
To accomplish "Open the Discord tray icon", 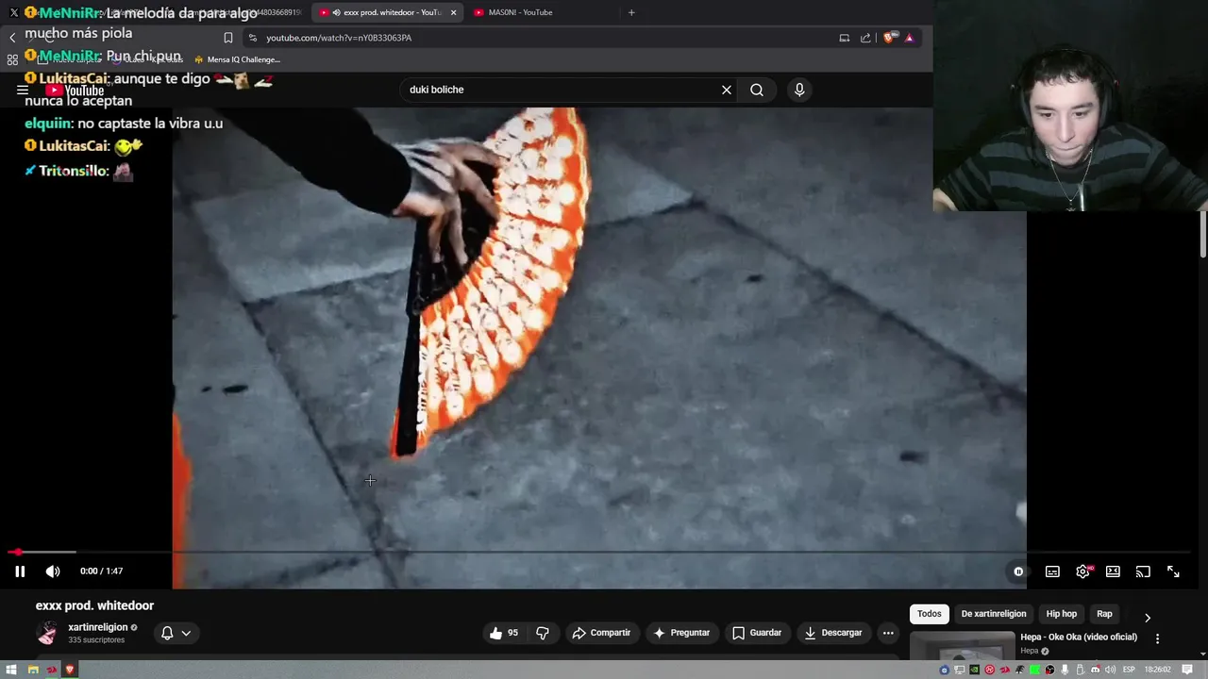I will pos(1096,670).
